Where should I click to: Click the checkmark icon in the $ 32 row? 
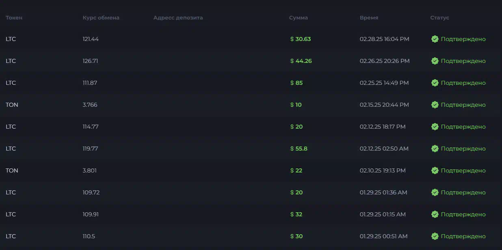point(435,214)
